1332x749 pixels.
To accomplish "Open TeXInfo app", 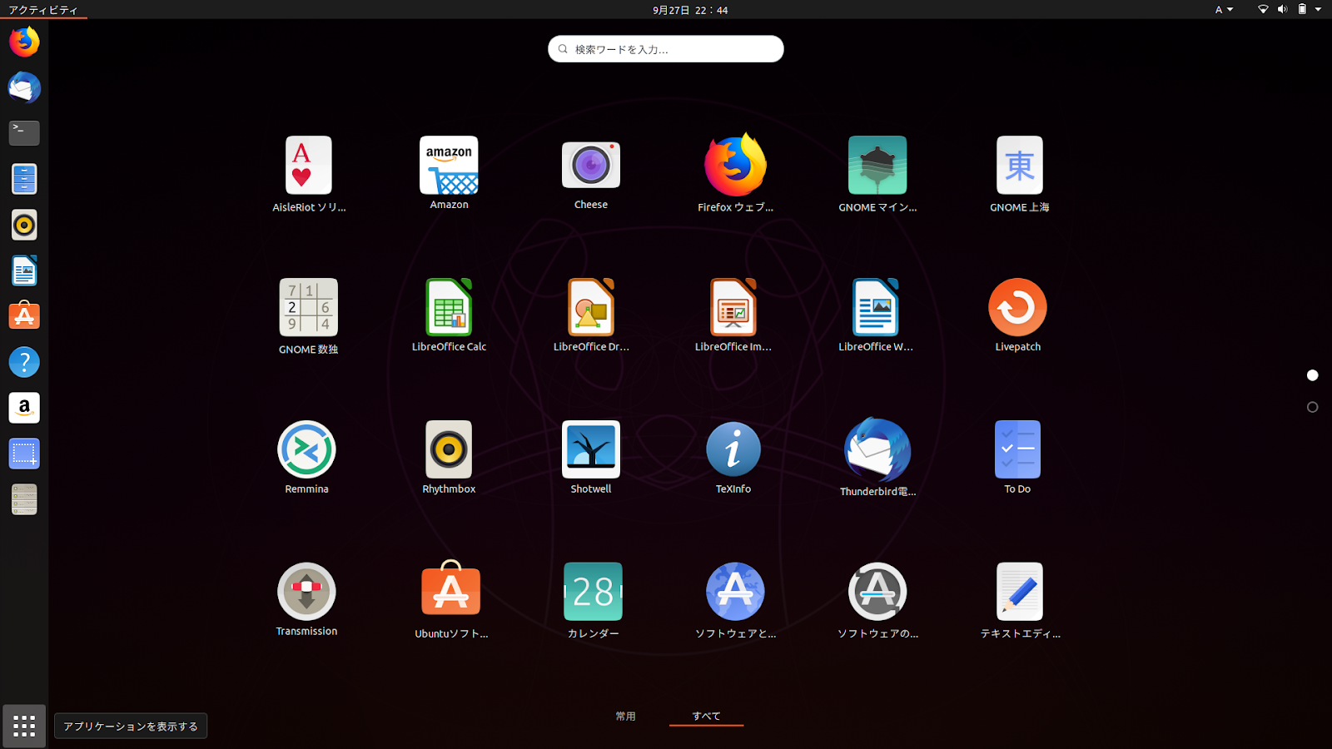I will coord(733,449).
